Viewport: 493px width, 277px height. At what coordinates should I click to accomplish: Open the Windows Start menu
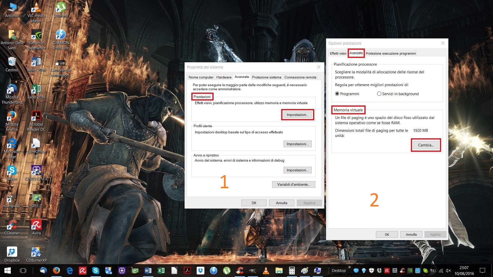click(7, 271)
